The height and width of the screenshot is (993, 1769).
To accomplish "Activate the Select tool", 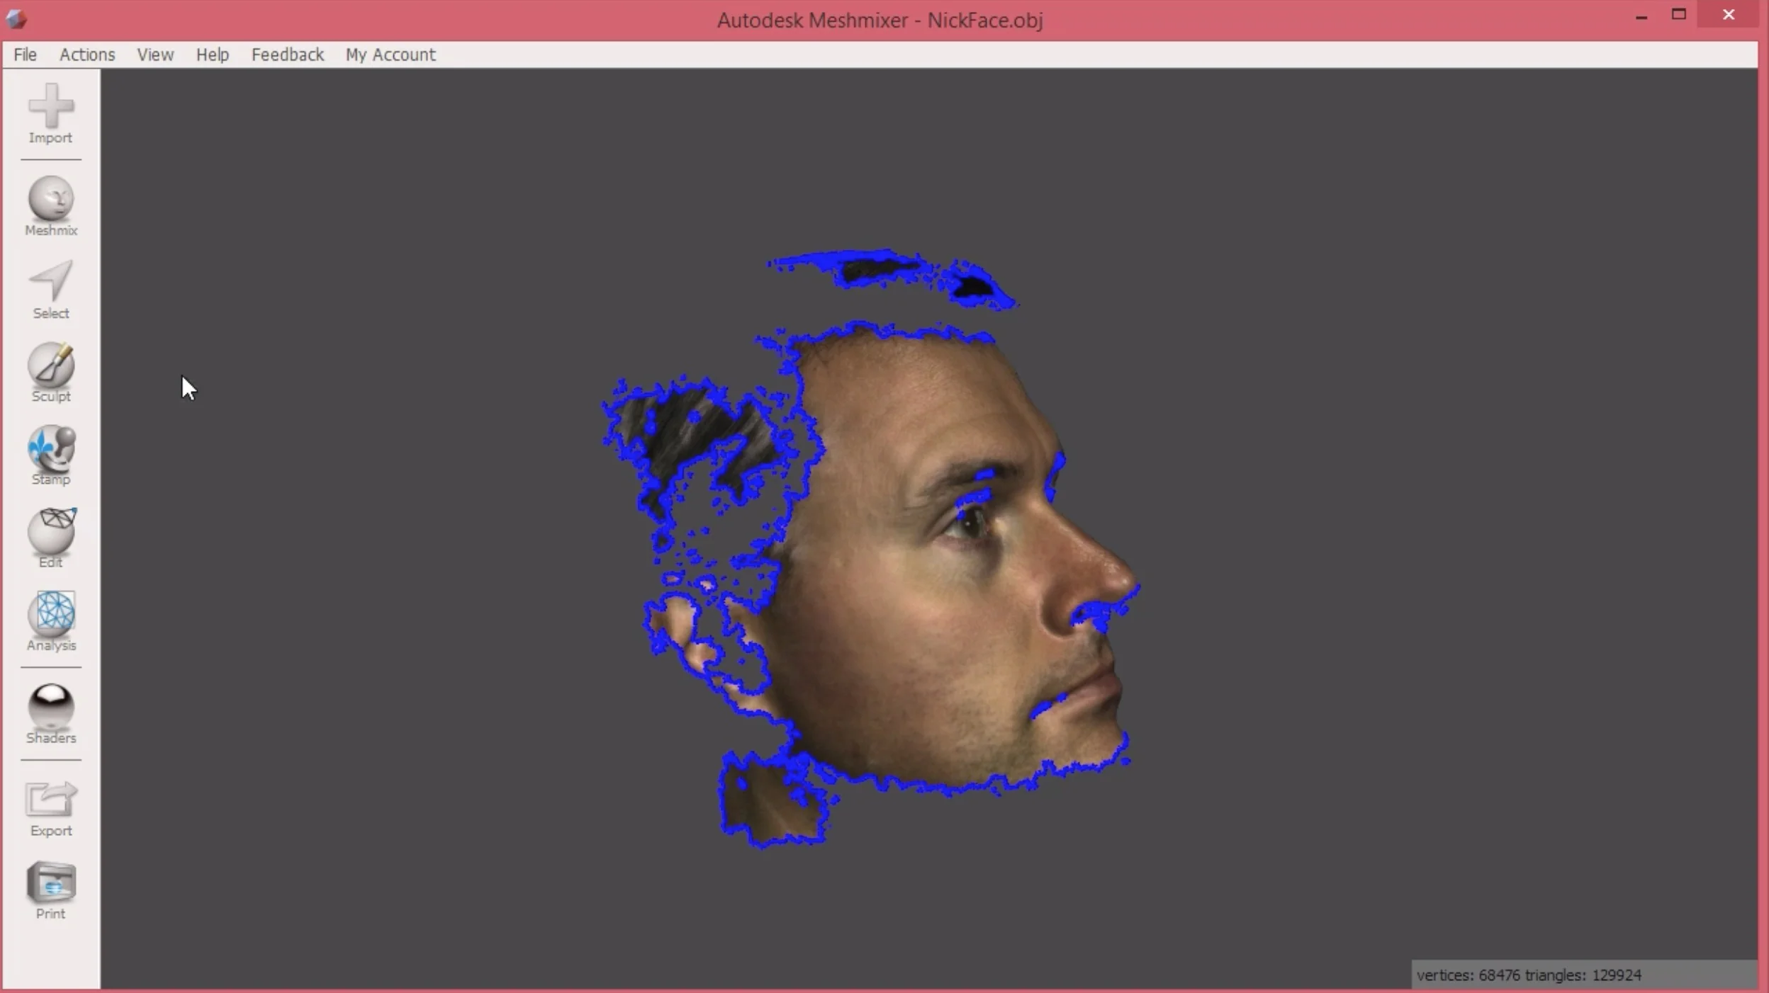I will (50, 290).
